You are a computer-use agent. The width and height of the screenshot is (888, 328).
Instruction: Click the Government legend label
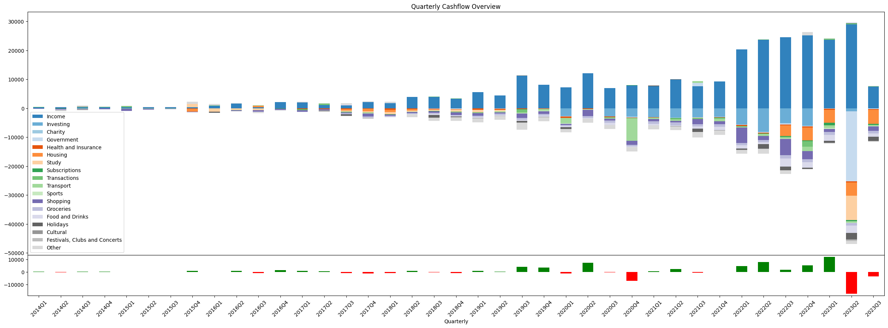tap(62, 140)
